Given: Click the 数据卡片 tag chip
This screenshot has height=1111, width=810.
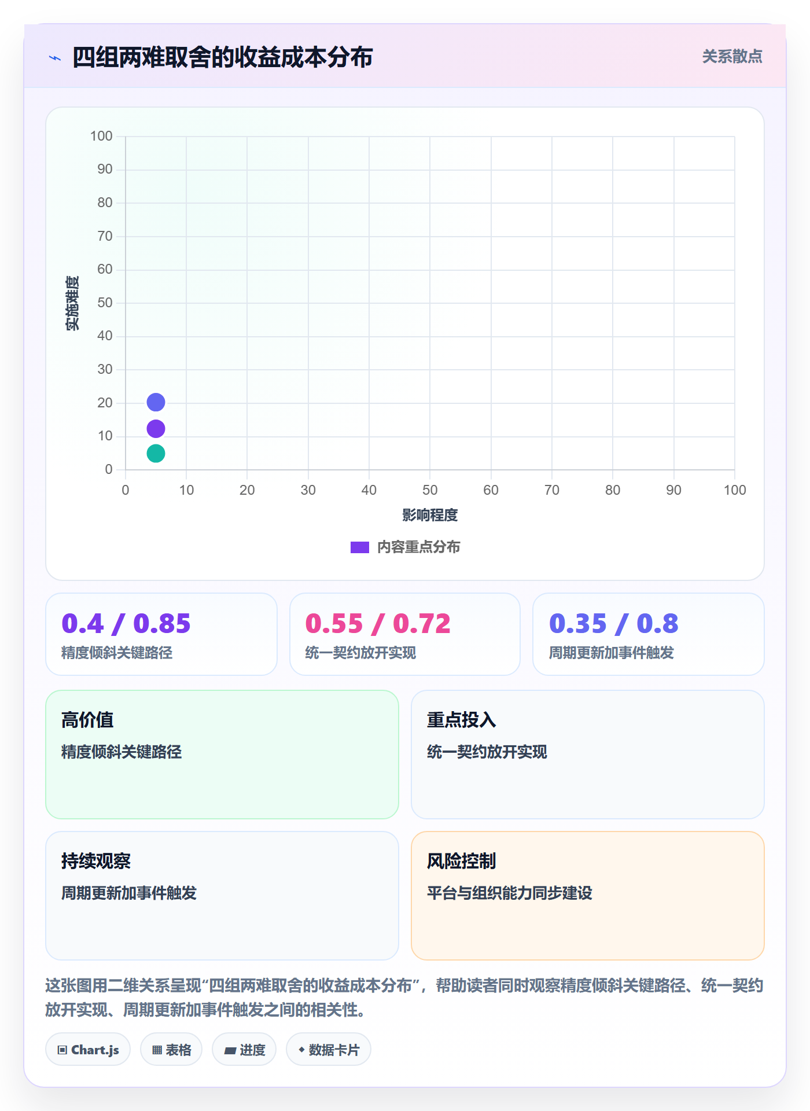Looking at the screenshot, I should coord(329,1050).
